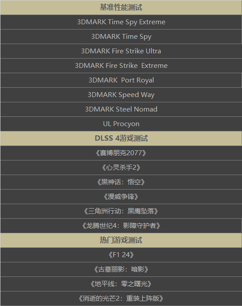Click the 《古墓丽影：暗影》 entry

tap(121, 269)
